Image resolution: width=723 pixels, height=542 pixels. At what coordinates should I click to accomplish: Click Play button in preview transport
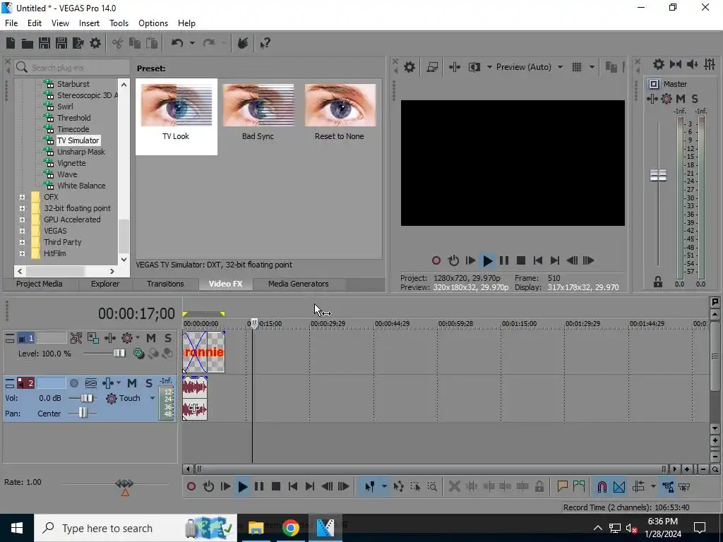[487, 260]
